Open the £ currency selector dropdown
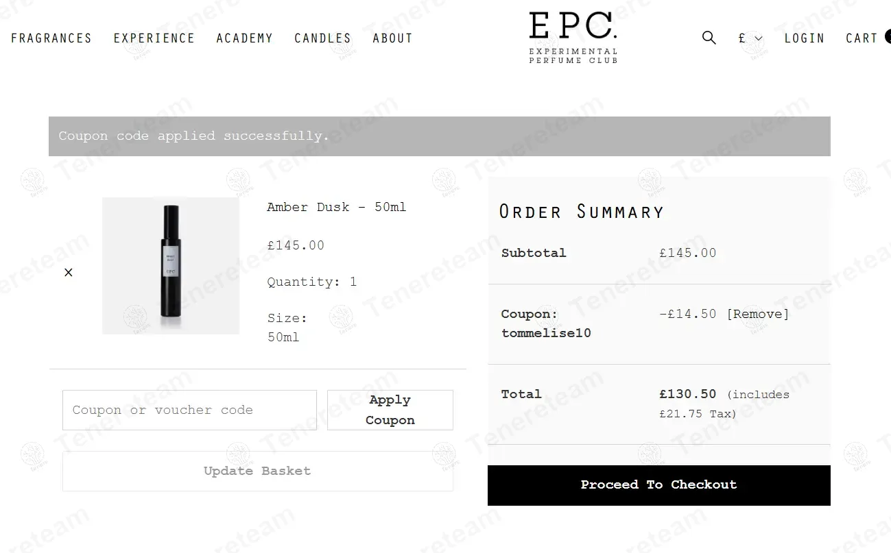This screenshot has width=891, height=553. click(x=741, y=38)
